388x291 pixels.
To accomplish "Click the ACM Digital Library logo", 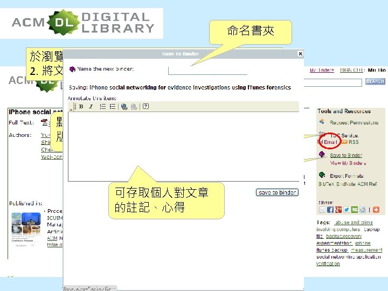I will coord(83,23).
